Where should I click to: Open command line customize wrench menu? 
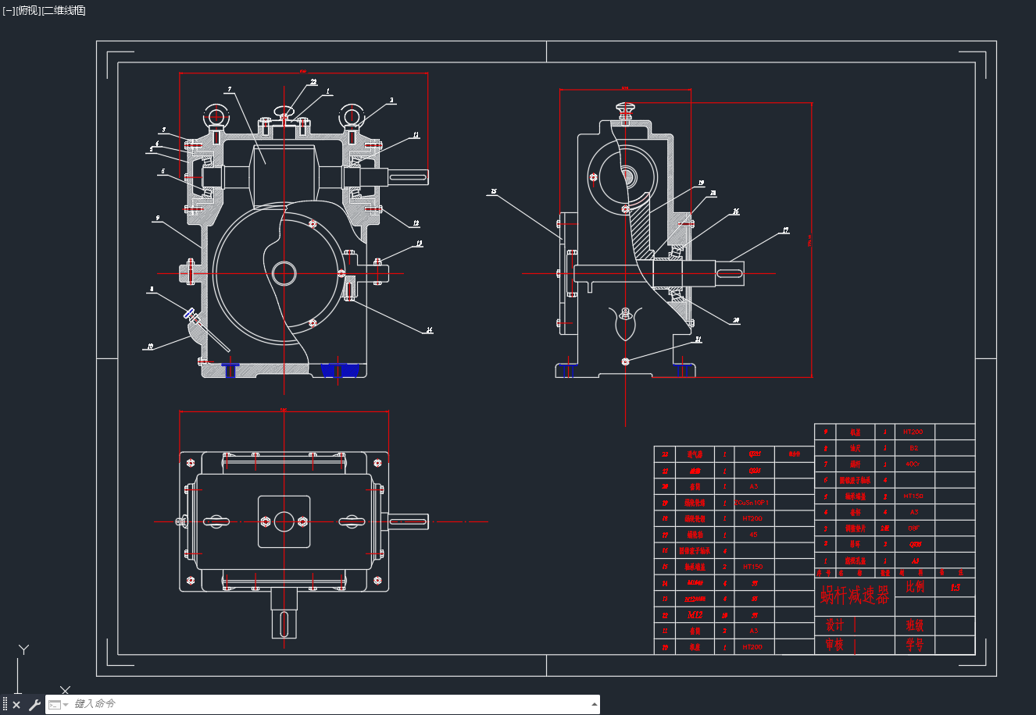(x=34, y=705)
